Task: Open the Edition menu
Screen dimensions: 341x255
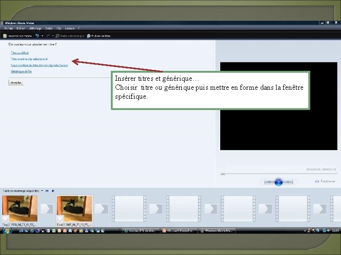Action: point(21,28)
